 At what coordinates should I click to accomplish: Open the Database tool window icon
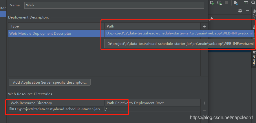pyautogui.click(x=254, y=27)
